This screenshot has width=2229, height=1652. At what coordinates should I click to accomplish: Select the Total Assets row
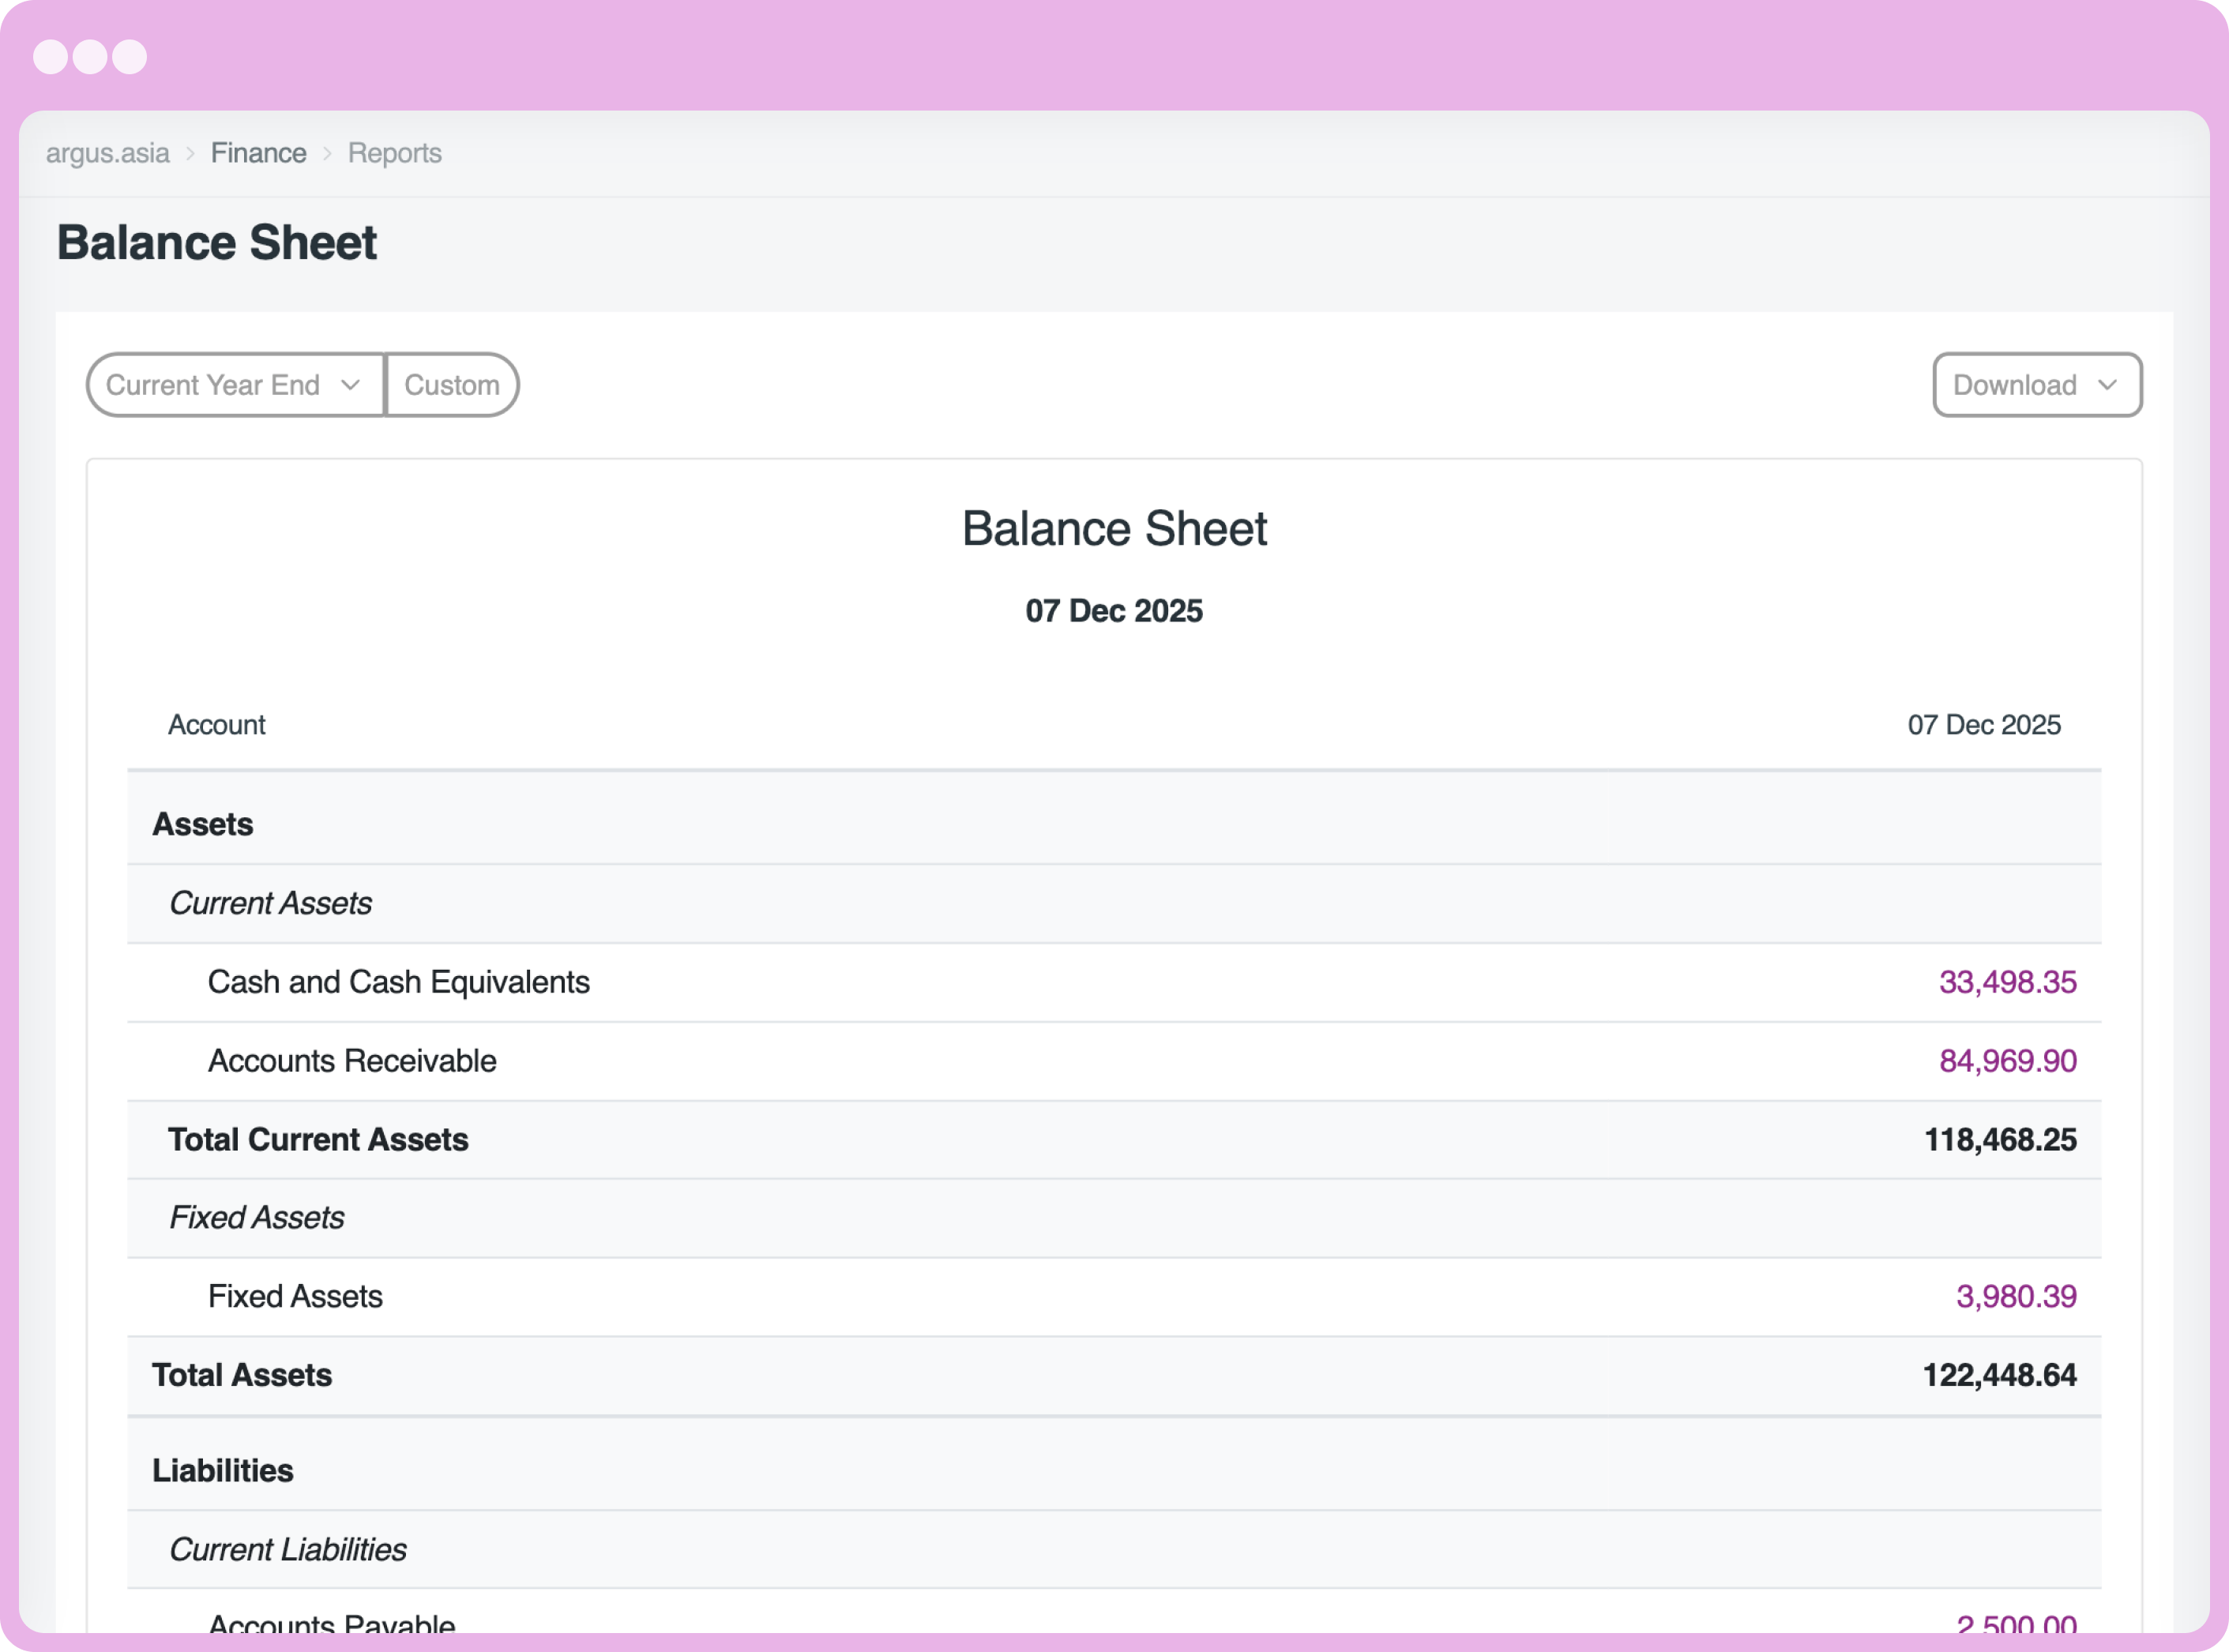click(242, 1375)
